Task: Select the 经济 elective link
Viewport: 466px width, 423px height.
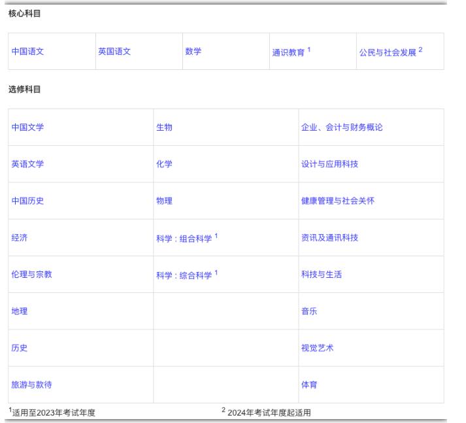Action: (20, 237)
